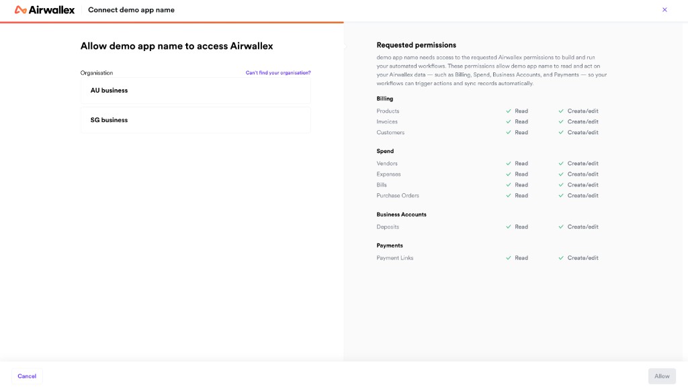Click the Customers permission label
This screenshot has width=688, height=389.
point(390,132)
